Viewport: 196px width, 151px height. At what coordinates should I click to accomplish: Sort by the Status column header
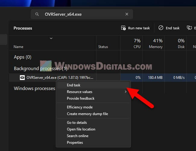103,47
